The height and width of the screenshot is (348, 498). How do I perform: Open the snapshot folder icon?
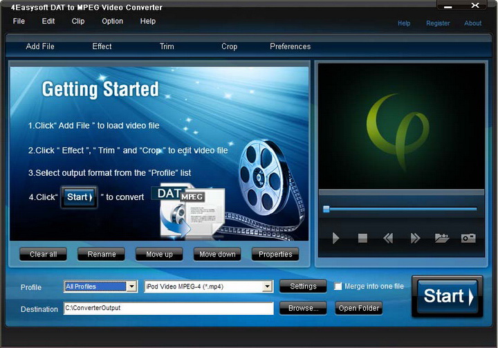442,238
